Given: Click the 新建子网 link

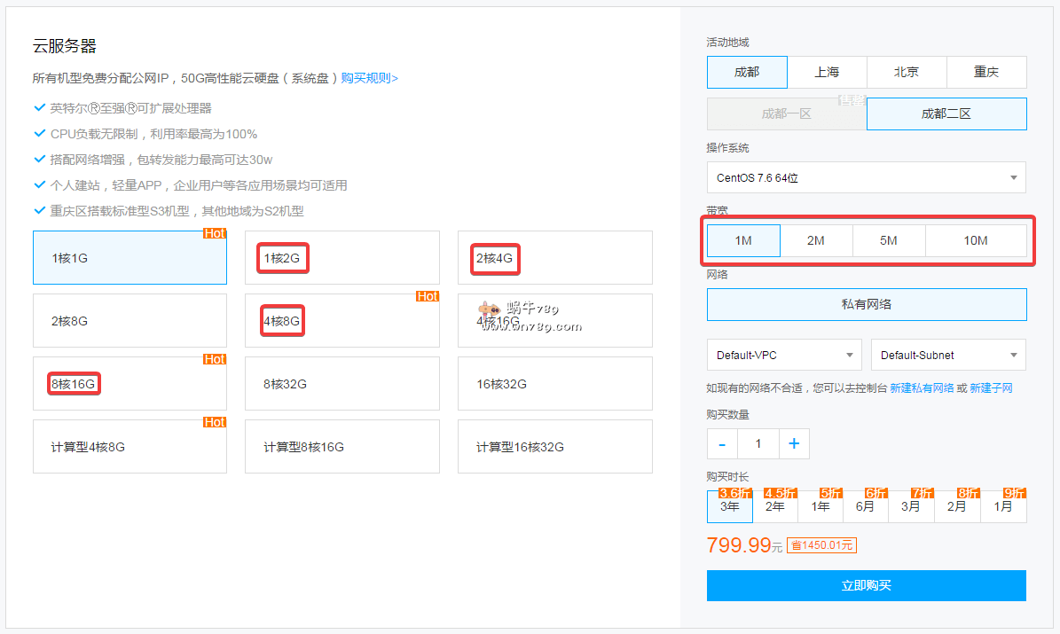Looking at the screenshot, I should [991, 388].
